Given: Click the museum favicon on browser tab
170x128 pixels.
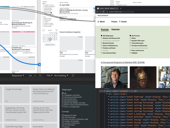Looking at the screenshot, I should [98, 8].
